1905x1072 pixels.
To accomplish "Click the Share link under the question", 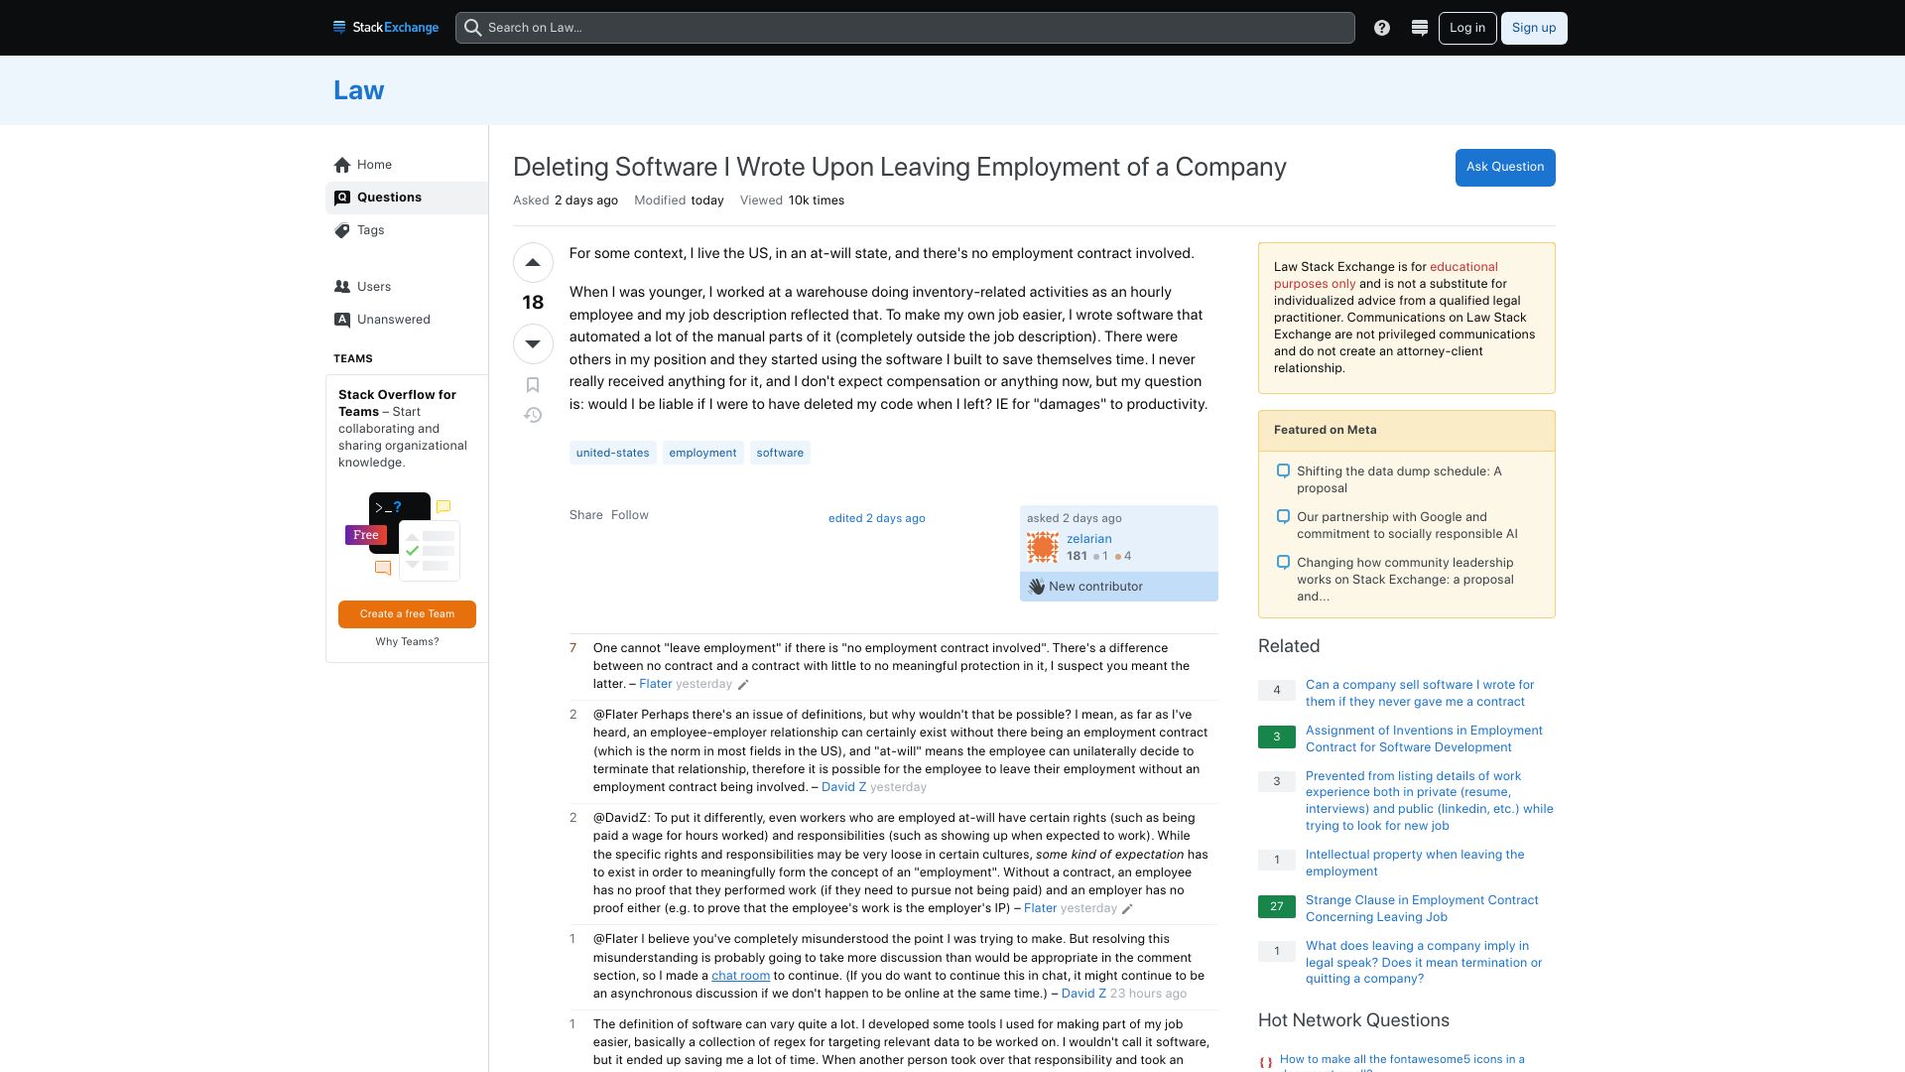I will point(586,515).
